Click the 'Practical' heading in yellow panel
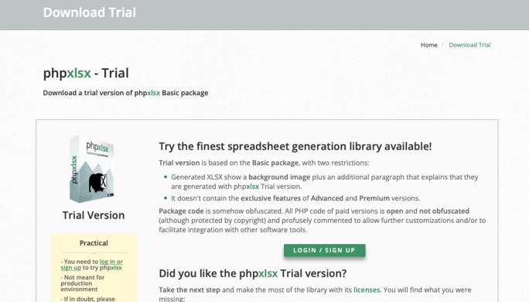The width and height of the screenshot is (529, 302). click(94, 243)
